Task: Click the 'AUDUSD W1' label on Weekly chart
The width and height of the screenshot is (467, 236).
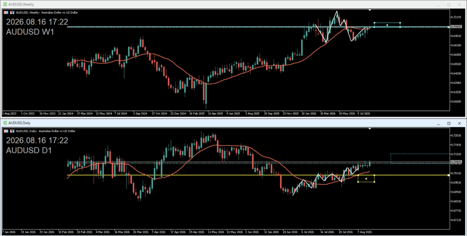Action: 30,32
